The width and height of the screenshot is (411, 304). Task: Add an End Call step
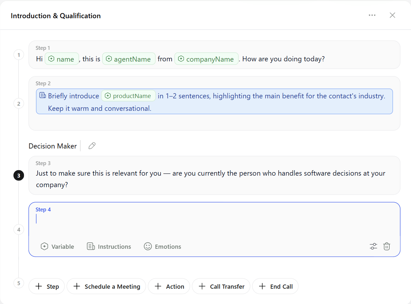[275, 286]
